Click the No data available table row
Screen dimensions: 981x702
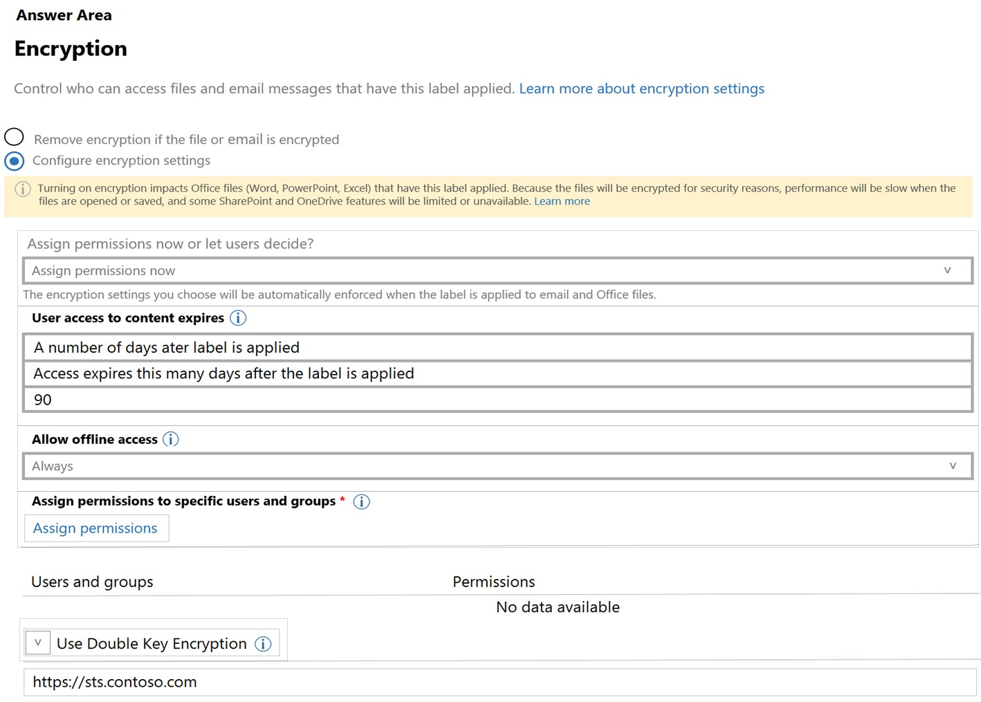click(557, 607)
